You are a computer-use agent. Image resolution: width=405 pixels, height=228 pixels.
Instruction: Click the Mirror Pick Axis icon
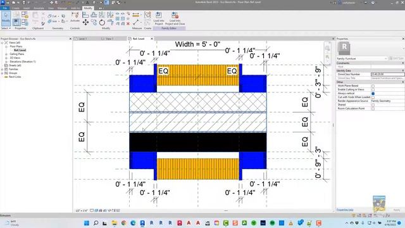[x=102, y=15]
